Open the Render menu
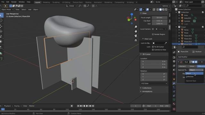The width and height of the screenshot is (205, 115). click(14, 2)
